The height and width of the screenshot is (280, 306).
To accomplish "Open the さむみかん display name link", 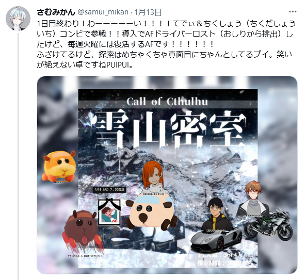I will pos(56,12).
